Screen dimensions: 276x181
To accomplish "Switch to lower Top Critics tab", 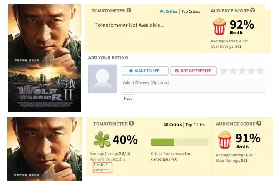I will click(195, 125).
